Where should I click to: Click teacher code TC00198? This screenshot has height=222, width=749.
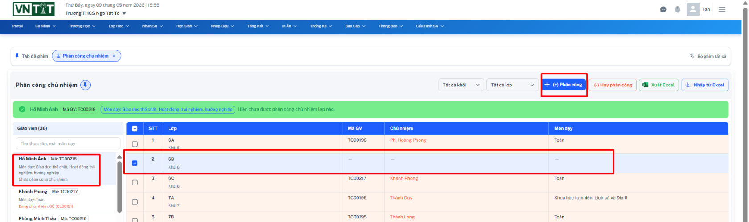click(x=357, y=140)
